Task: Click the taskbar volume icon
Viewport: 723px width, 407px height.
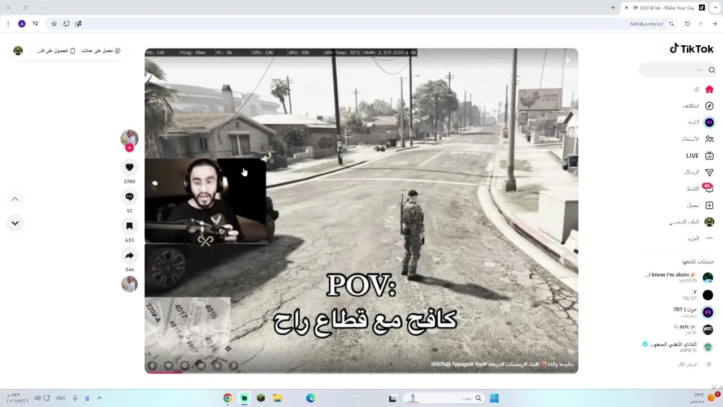Action: 37,399
